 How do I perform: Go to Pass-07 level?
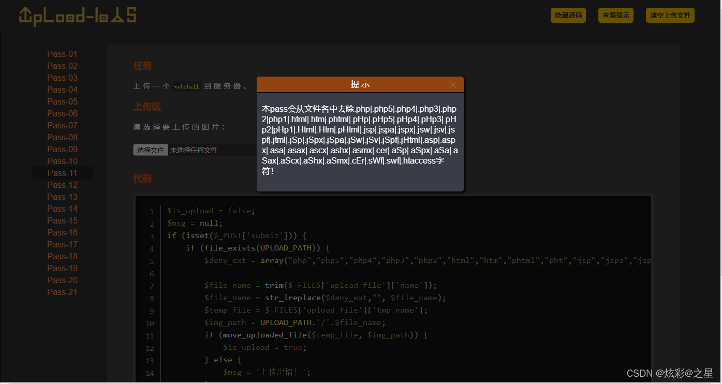[x=62, y=125]
